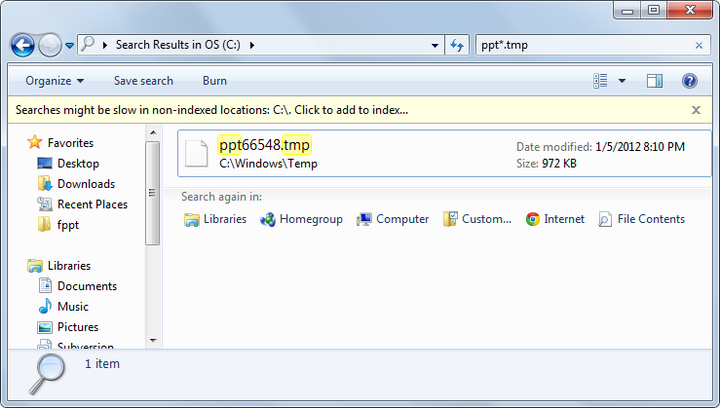Viewport: 720px width, 408px height.
Task: Dismiss the yellow information bar
Action: [x=696, y=110]
